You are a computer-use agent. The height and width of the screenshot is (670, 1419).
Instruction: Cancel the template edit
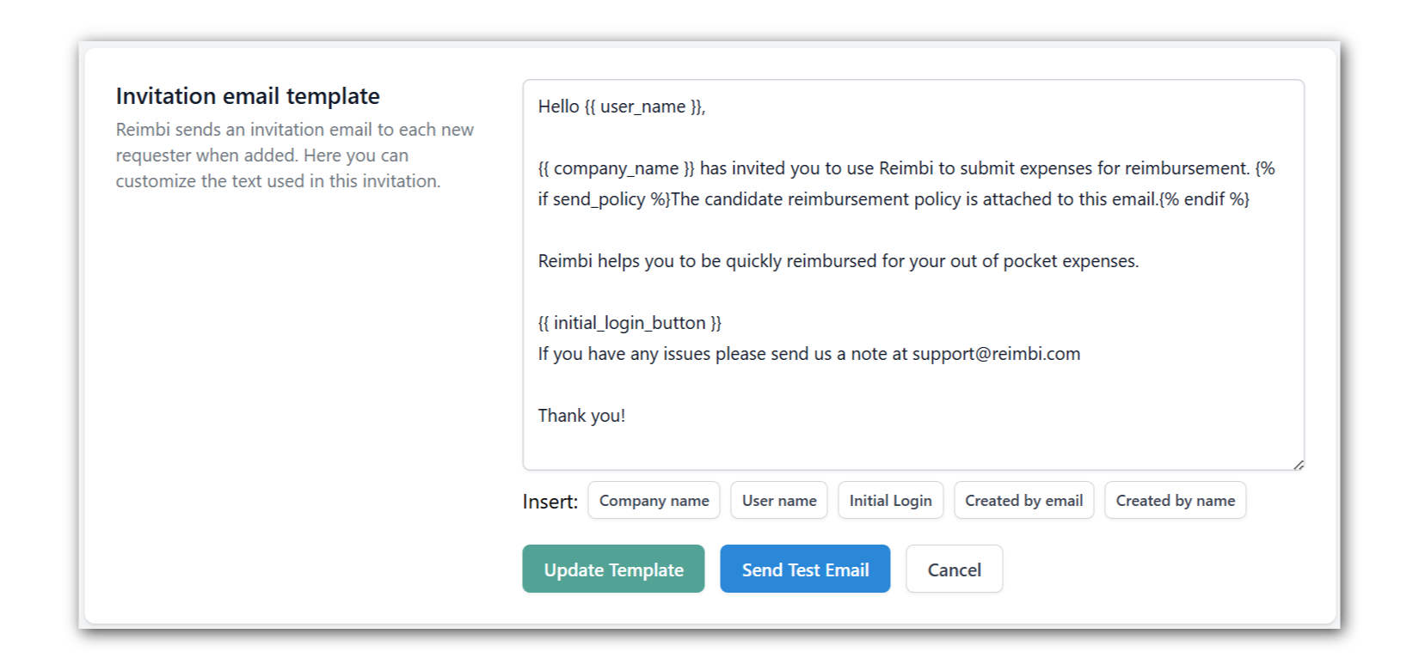coord(954,569)
